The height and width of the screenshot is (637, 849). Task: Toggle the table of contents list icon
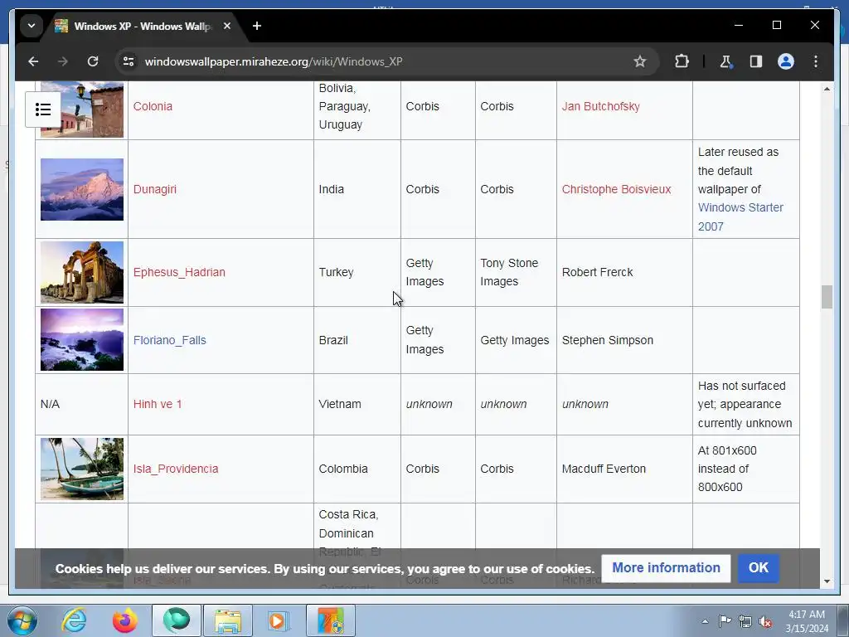pyautogui.click(x=43, y=109)
